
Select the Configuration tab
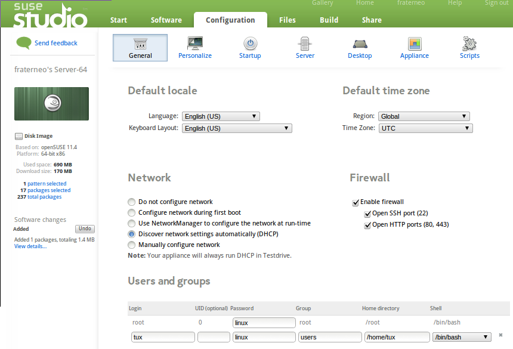pyautogui.click(x=230, y=20)
